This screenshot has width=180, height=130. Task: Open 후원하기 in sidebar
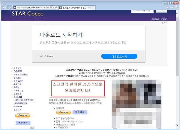17,110
